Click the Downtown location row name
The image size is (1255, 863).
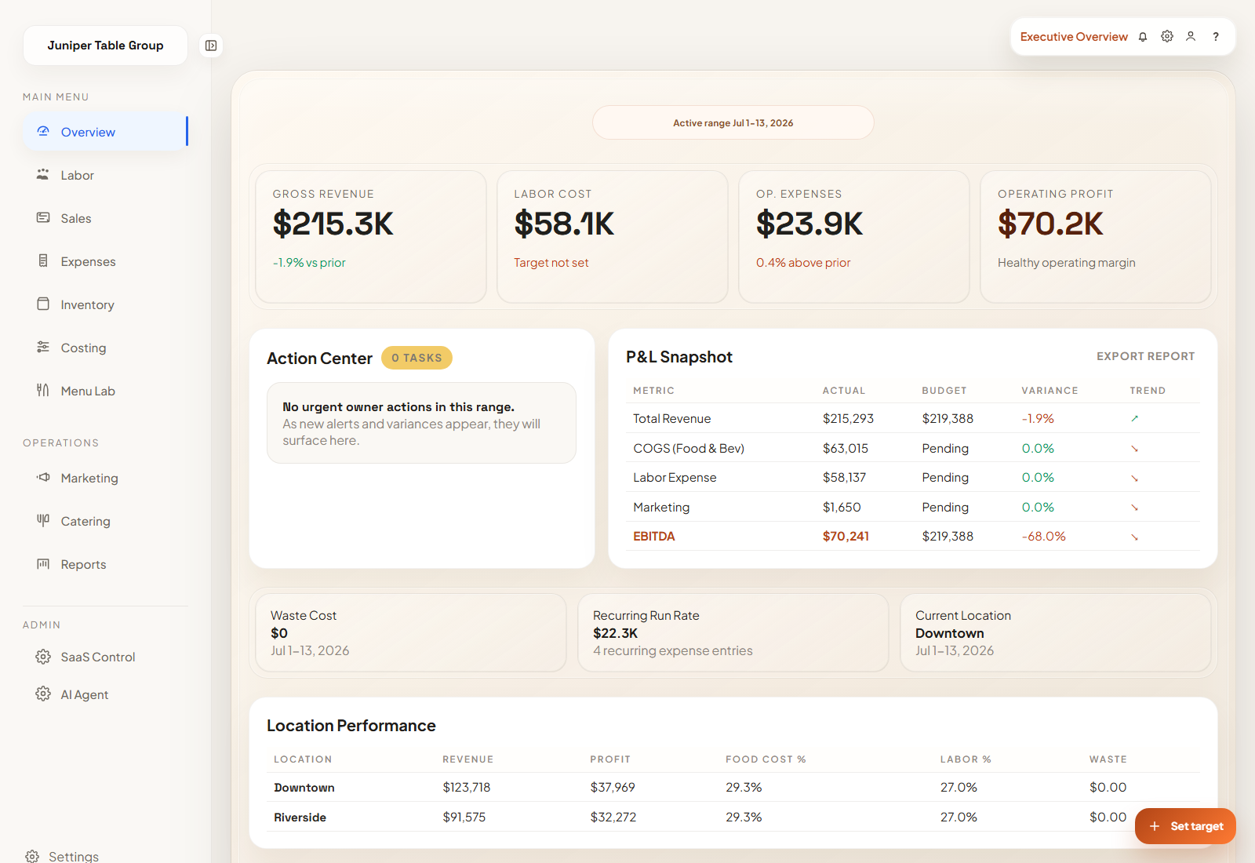coord(304,788)
